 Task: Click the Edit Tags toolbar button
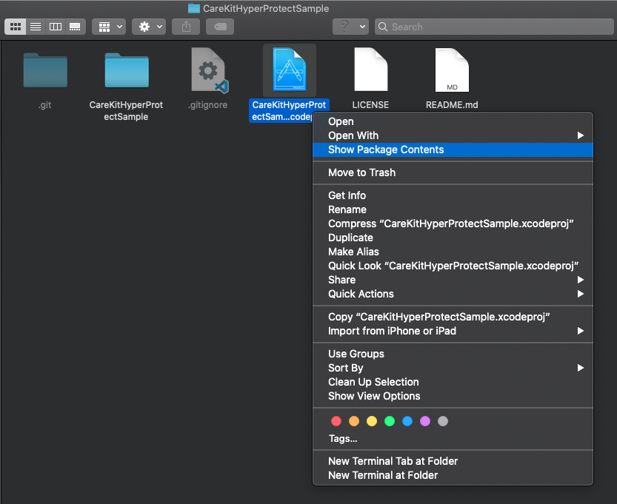(x=220, y=27)
